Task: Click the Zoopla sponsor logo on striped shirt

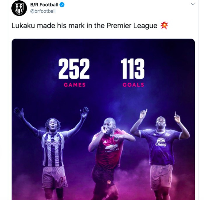Action: (x=53, y=143)
